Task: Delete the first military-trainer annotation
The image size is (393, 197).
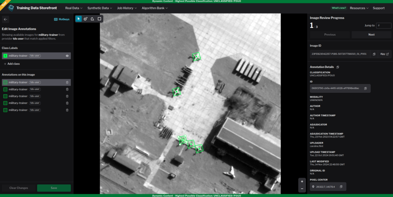Action: (x=67, y=82)
